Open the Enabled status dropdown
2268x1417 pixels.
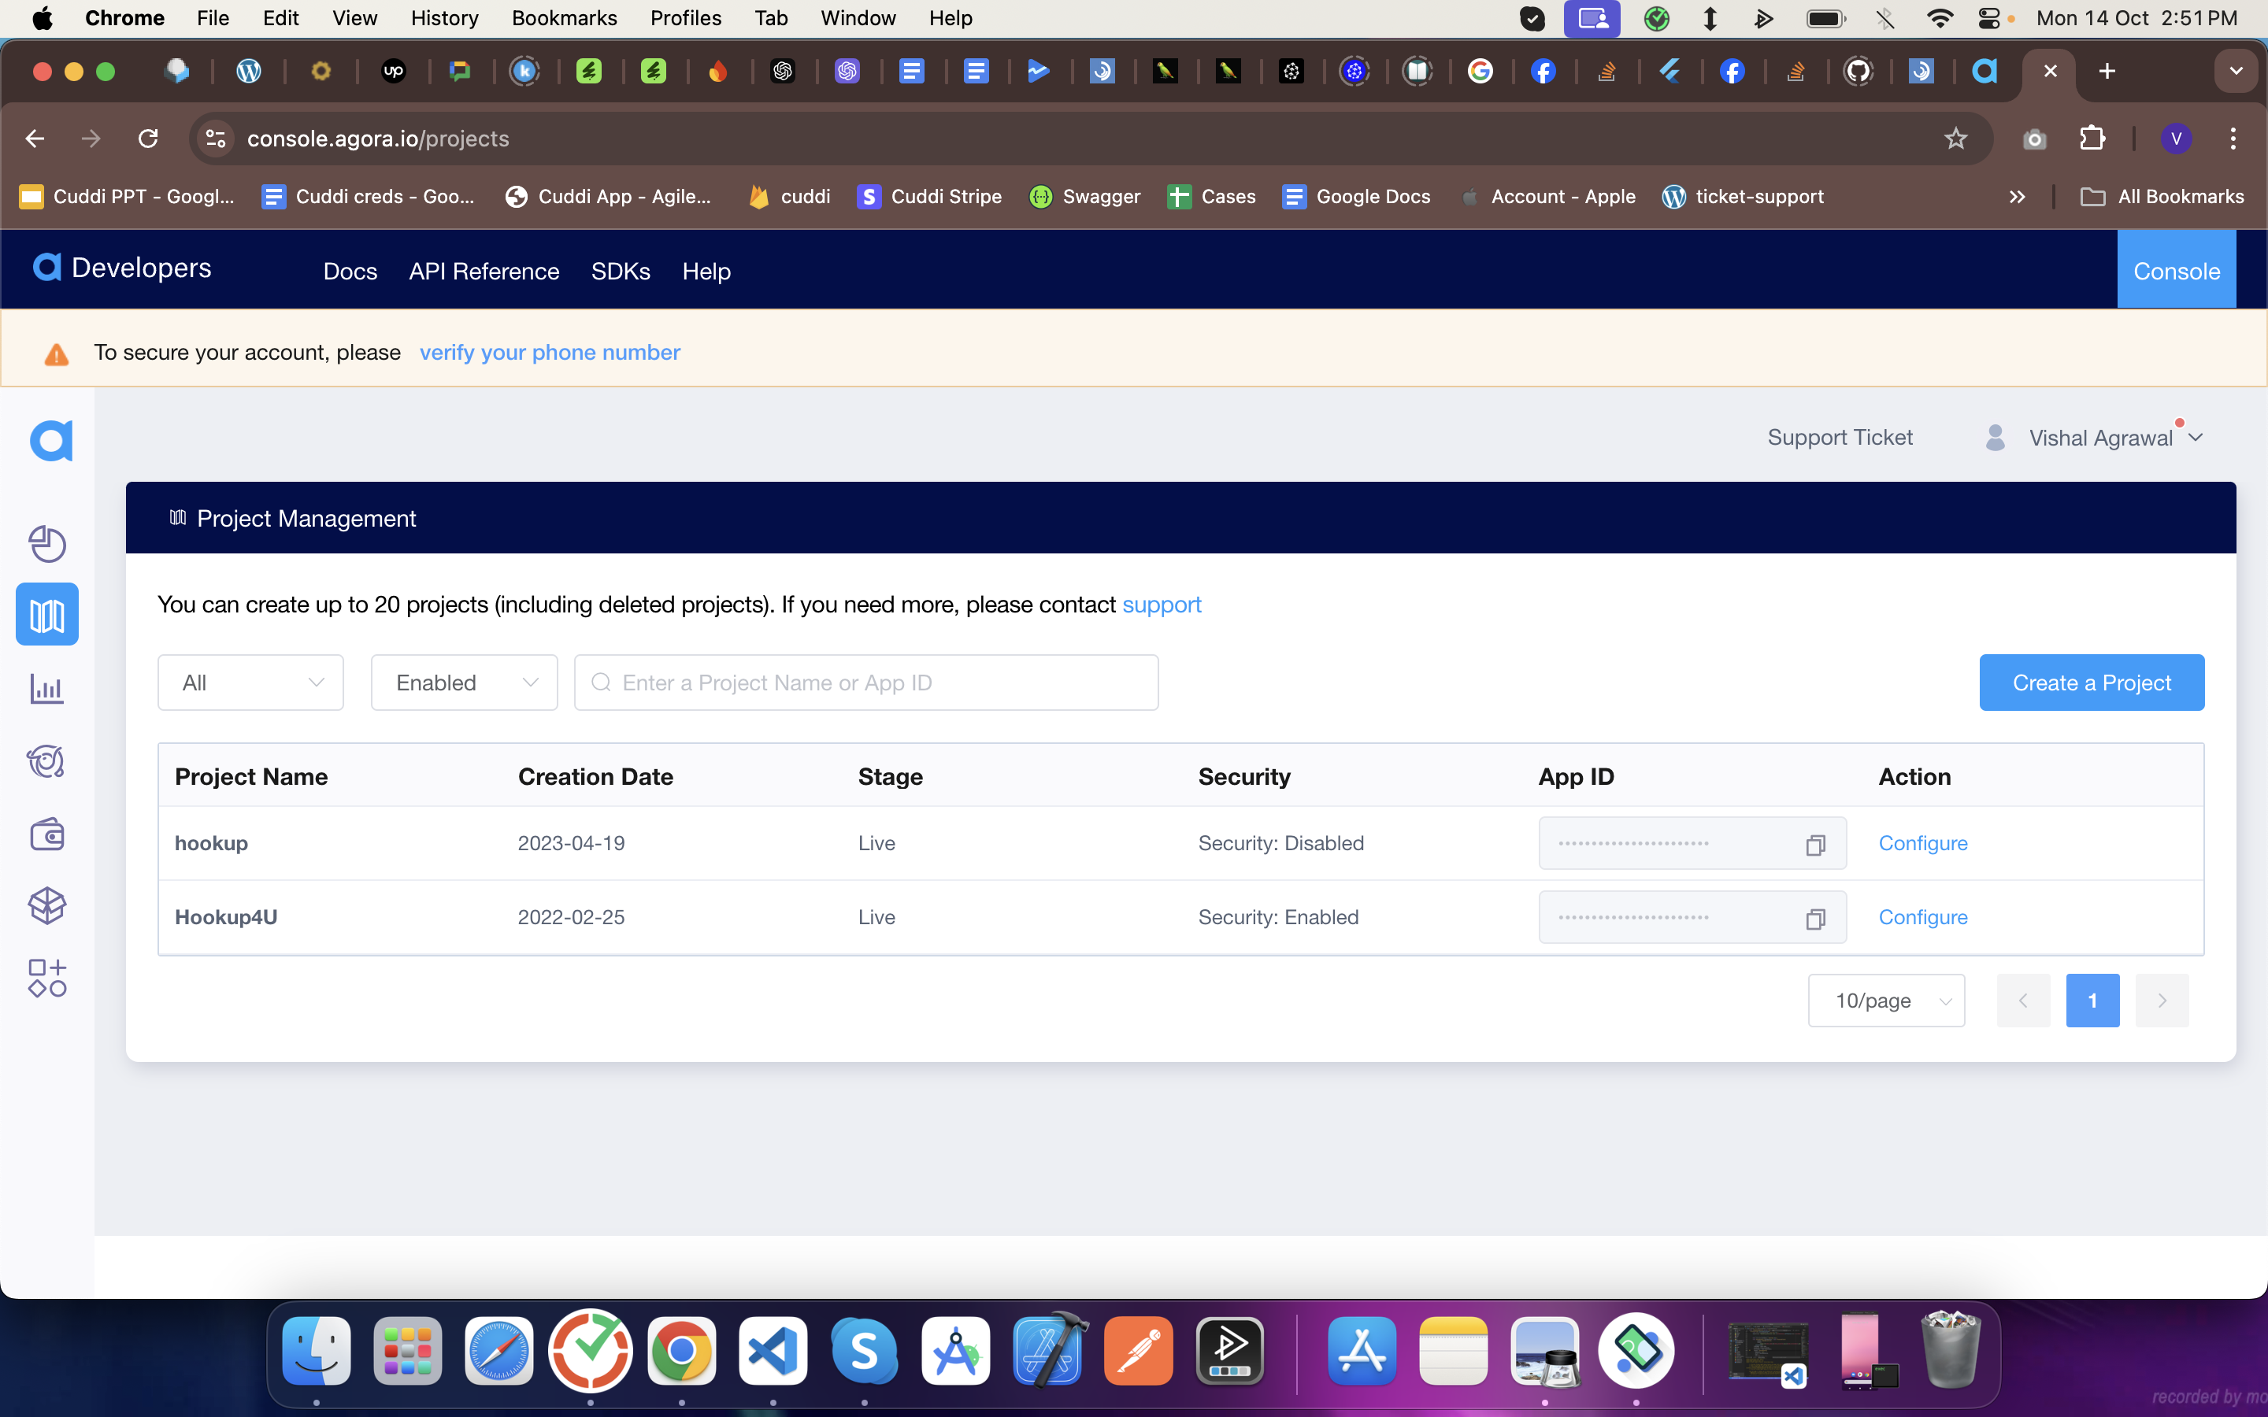pyautogui.click(x=464, y=683)
